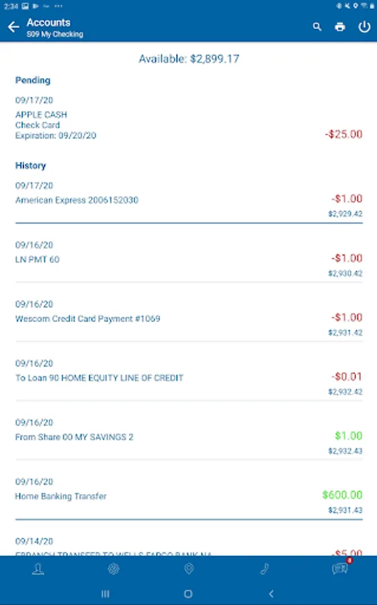Tap the back arrow beside Accounts
The height and width of the screenshot is (605, 377).
pos(13,27)
